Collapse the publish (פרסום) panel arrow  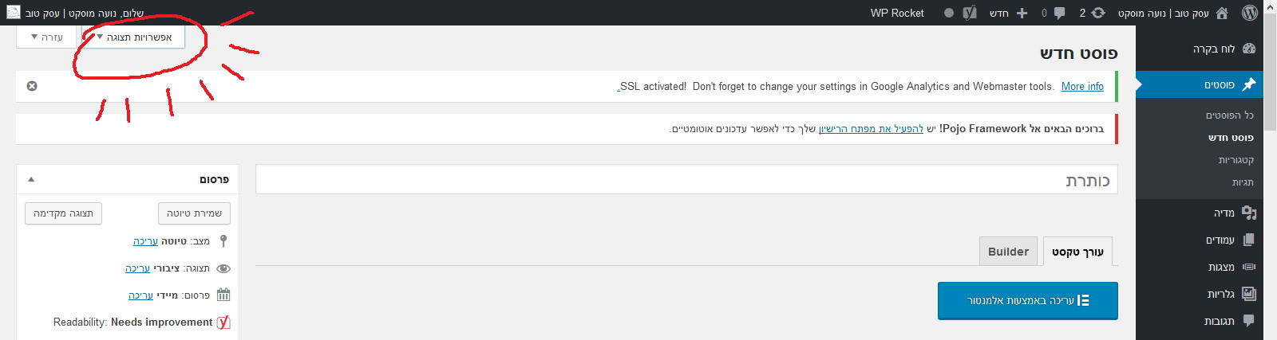click(31, 179)
